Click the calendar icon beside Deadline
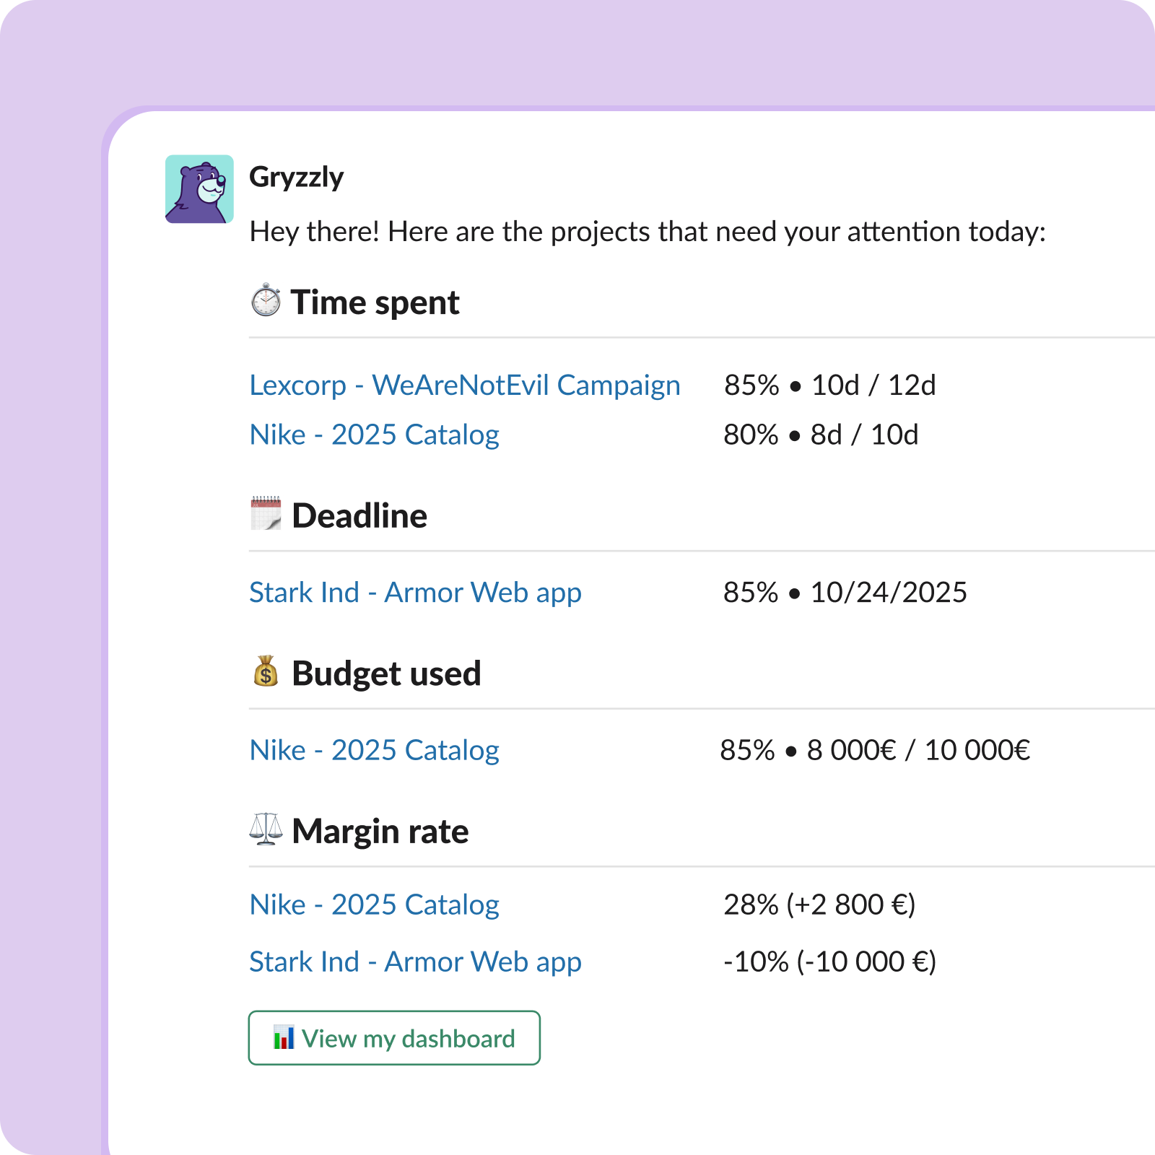 tap(266, 513)
